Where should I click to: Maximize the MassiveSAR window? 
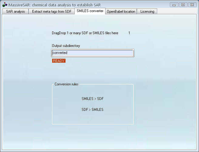click(x=183, y=5)
